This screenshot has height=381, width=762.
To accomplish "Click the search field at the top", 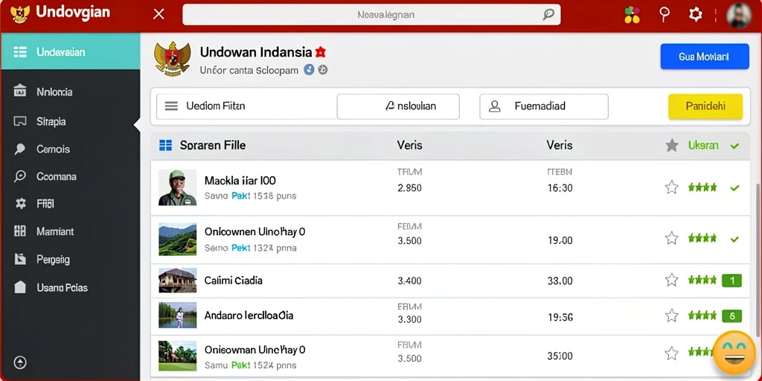I will 371,15.
